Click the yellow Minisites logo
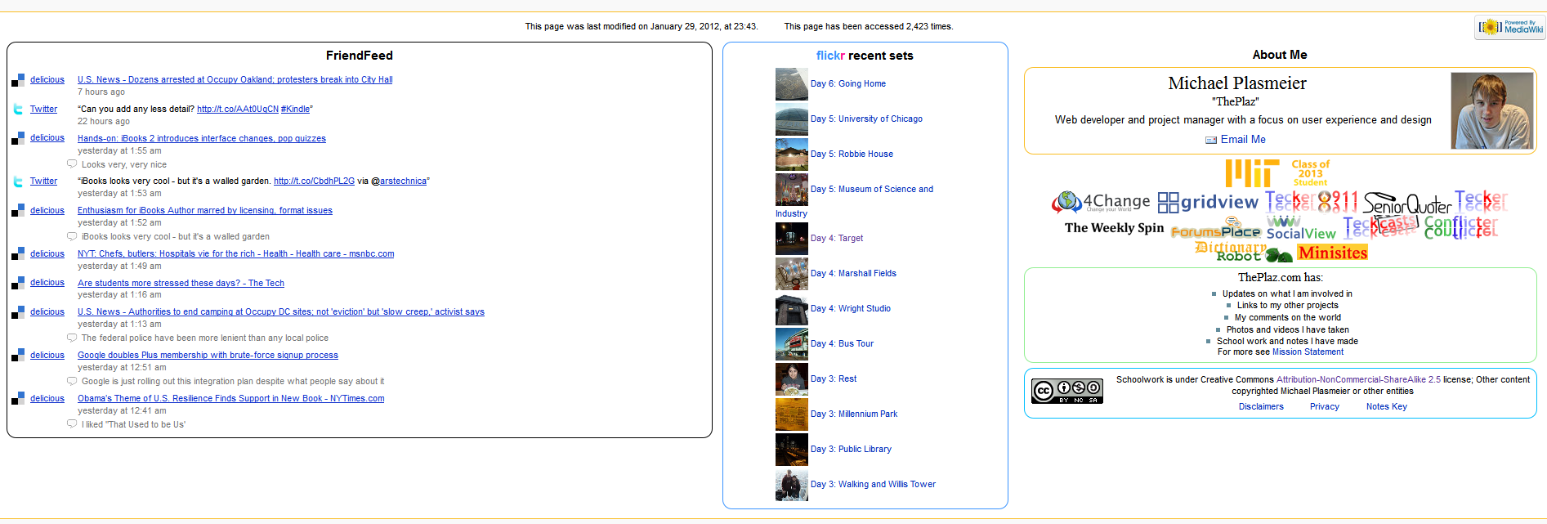The width and height of the screenshot is (1547, 524). click(1332, 253)
